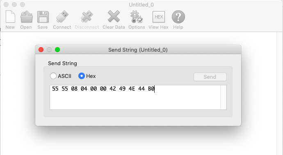This screenshot has width=283, height=155.
Task: Toggle the View Hex display icon
Action: pos(159,17)
